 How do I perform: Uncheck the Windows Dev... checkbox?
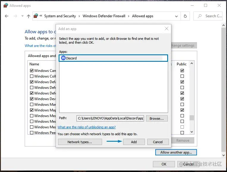pos(32,99)
